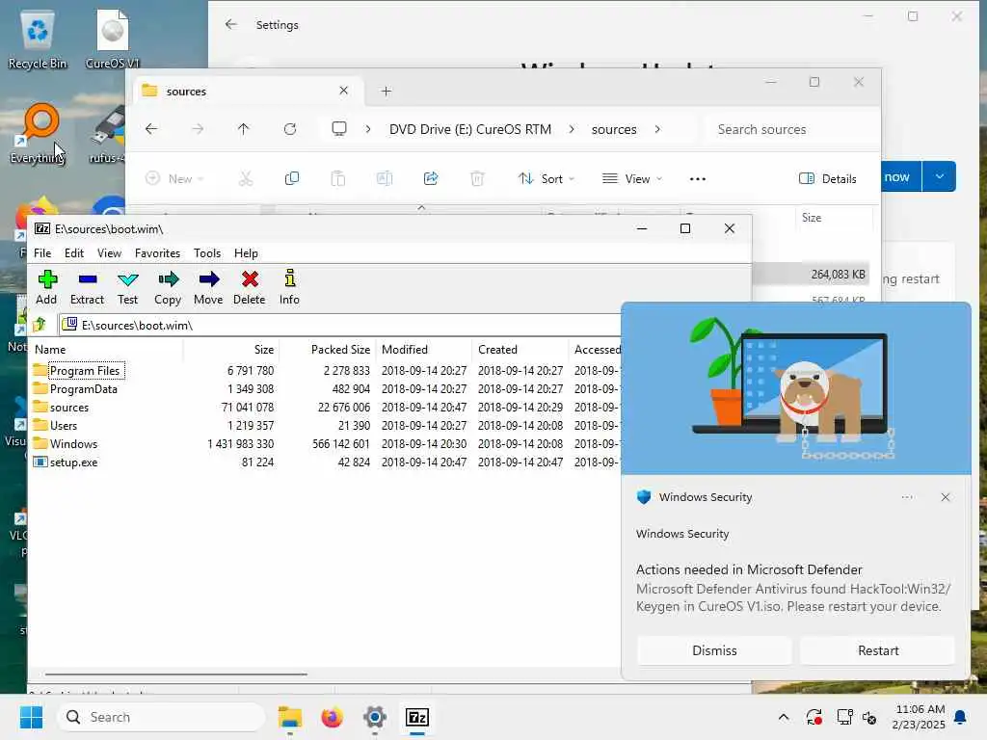The image size is (987, 740).
Task: Open the Tools menu in 7-Zip
Action: coord(207,253)
